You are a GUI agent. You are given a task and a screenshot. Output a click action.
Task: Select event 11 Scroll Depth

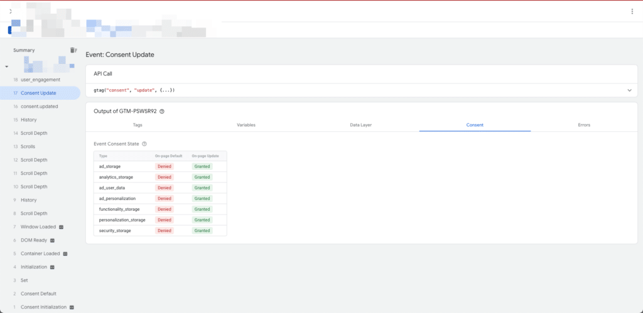(40, 173)
